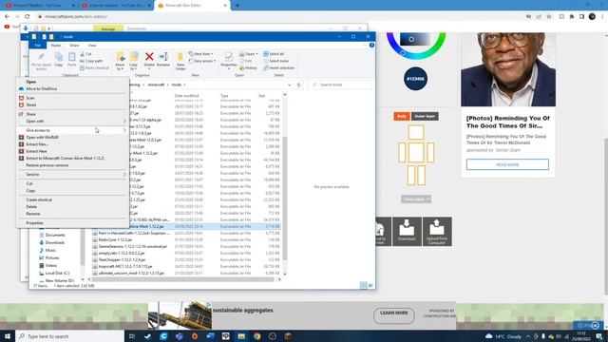Click the Explorer help question mark icon
Image resolution: width=608 pixels, height=342 pixels.
pyautogui.click(x=371, y=46)
